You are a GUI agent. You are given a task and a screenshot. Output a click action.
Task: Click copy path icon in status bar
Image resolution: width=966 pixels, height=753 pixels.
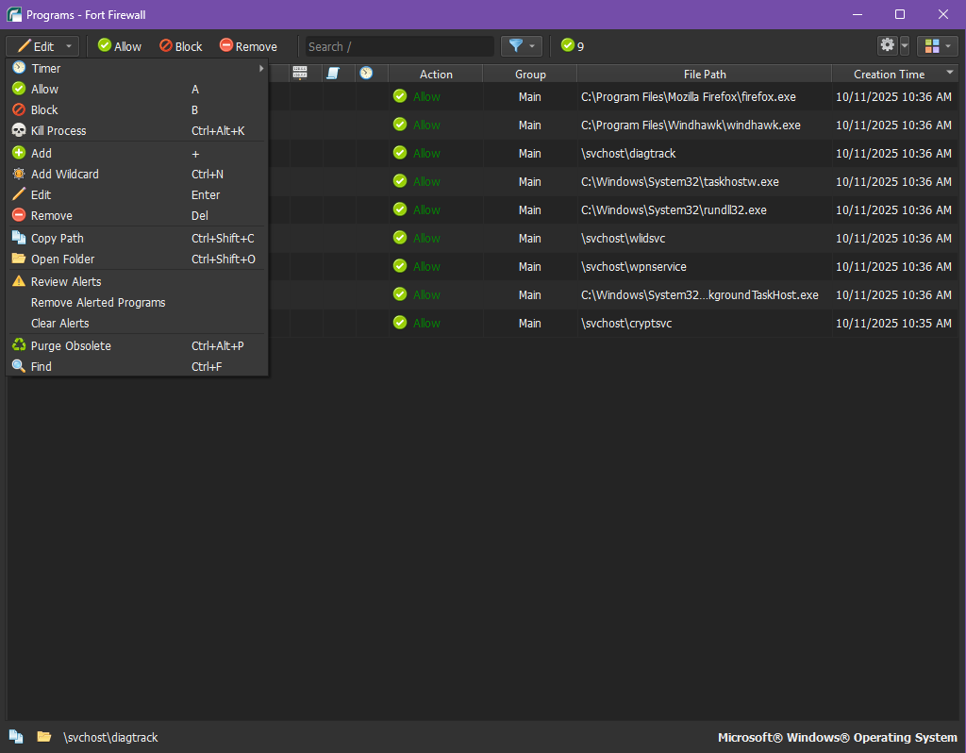tap(16, 737)
